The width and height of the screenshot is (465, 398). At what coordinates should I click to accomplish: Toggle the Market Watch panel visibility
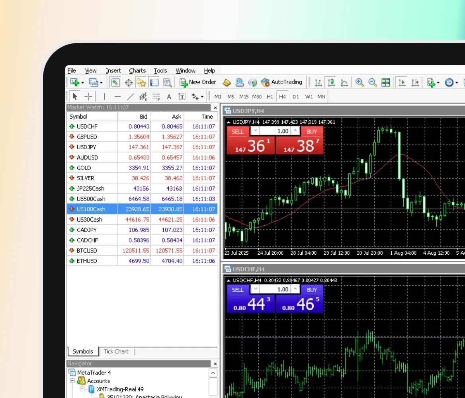click(x=115, y=82)
